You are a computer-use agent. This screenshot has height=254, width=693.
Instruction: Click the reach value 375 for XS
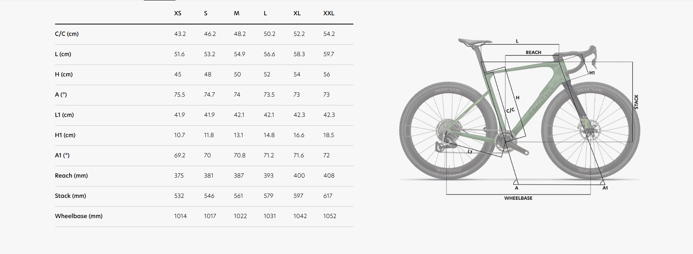pyautogui.click(x=179, y=176)
